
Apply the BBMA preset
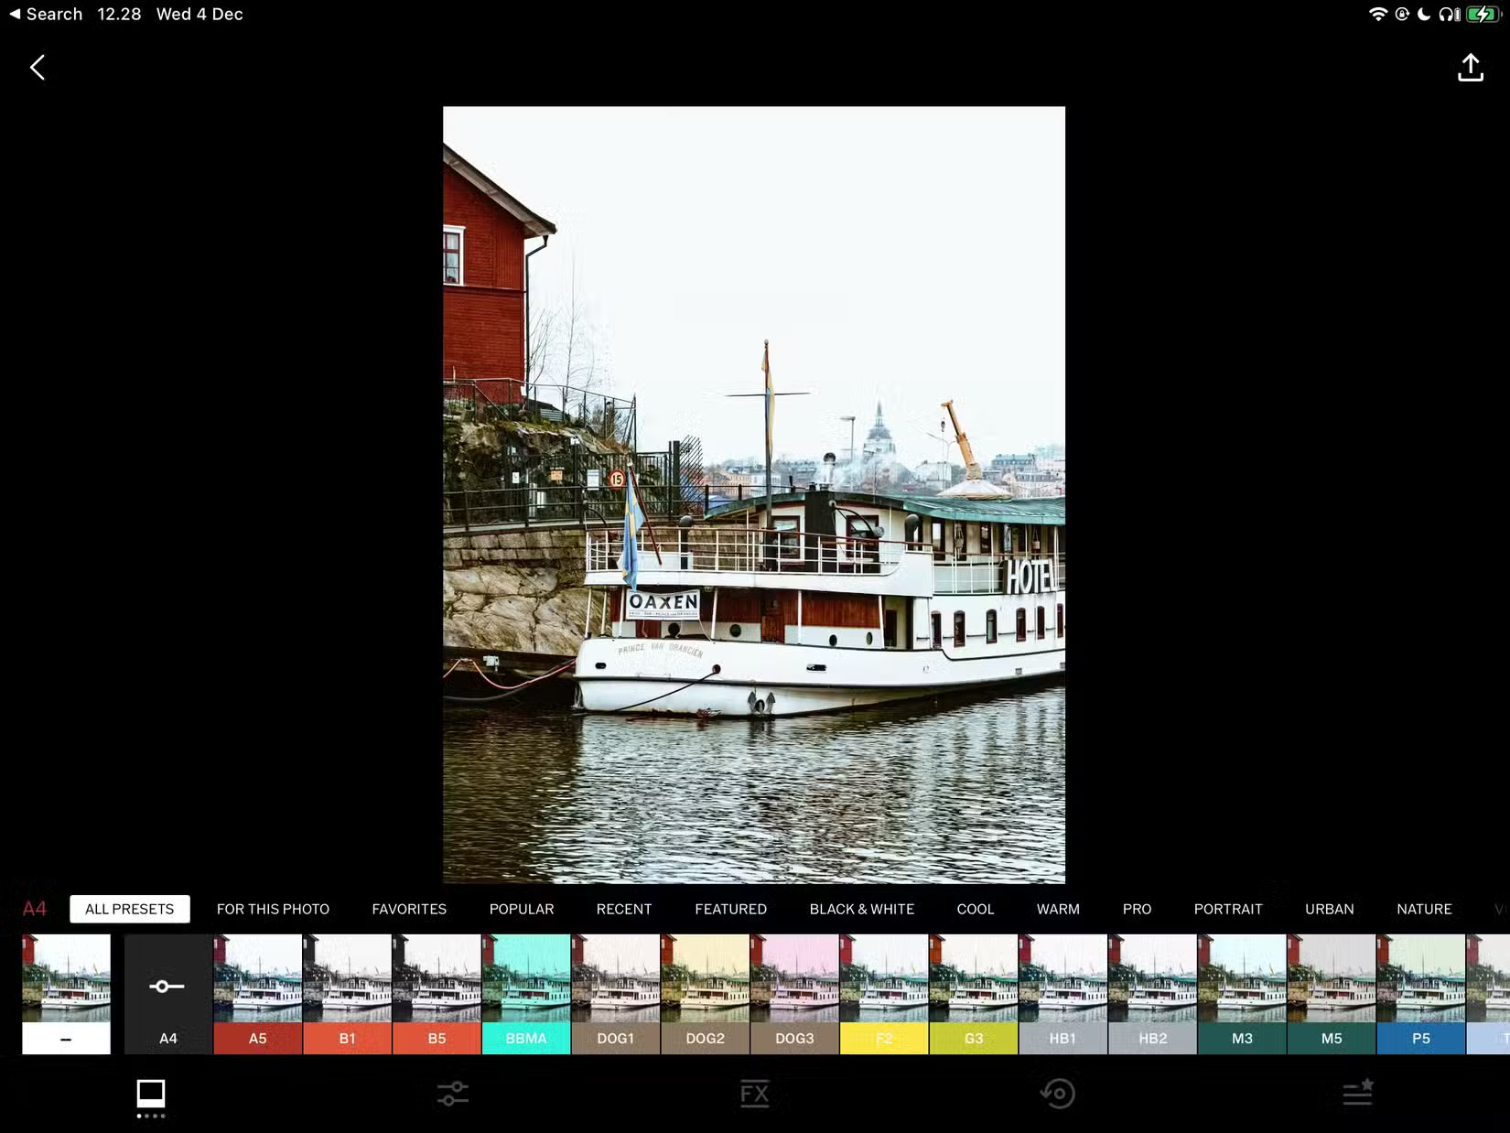(x=526, y=994)
